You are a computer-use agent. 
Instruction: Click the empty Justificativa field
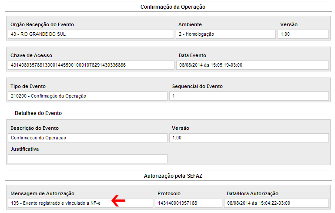point(87,159)
